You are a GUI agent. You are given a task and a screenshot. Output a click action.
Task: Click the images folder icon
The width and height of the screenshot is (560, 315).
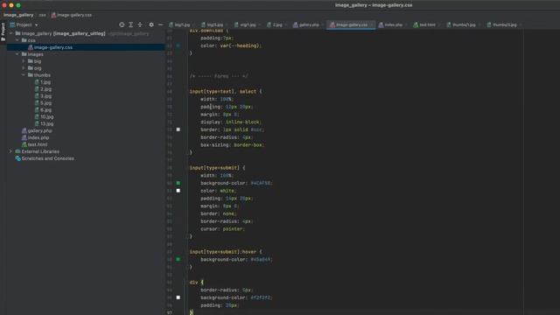pyautogui.click(x=24, y=54)
